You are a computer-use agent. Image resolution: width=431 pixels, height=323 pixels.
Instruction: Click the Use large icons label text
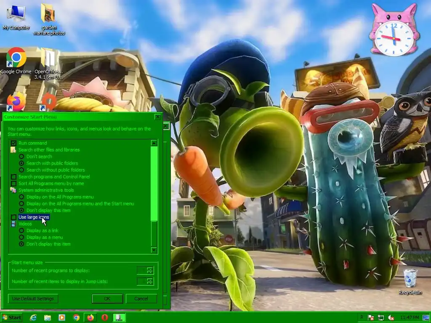(x=34, y=217)
